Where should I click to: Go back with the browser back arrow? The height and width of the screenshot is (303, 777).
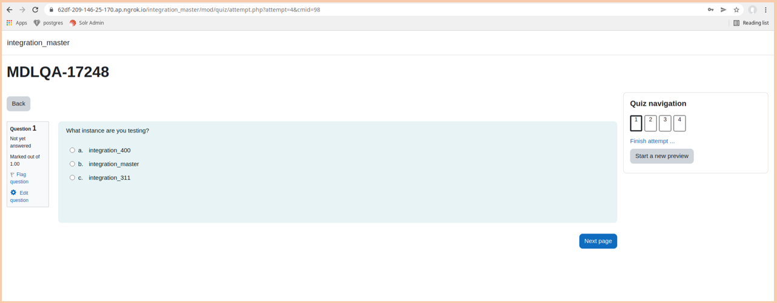click(10, 10)
